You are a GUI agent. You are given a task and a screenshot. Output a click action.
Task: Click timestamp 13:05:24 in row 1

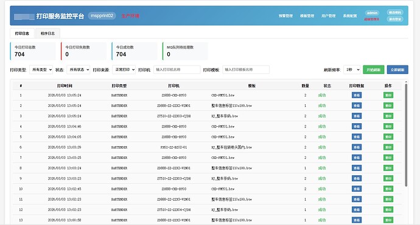click(x=65, y=95)
